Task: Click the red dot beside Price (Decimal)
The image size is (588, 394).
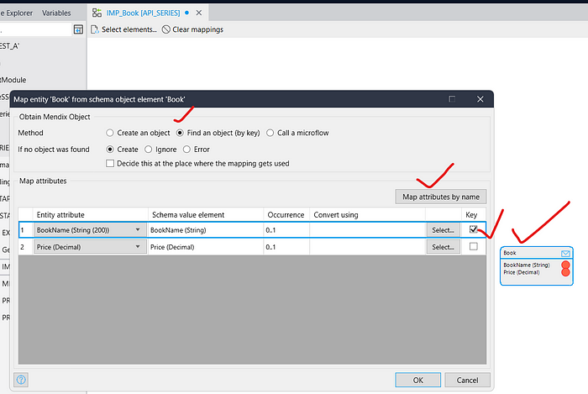Action: [x=565, y=272]
